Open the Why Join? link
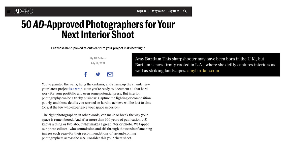The height and width of the screenshot is (161, 287). (x=158, y=11)
